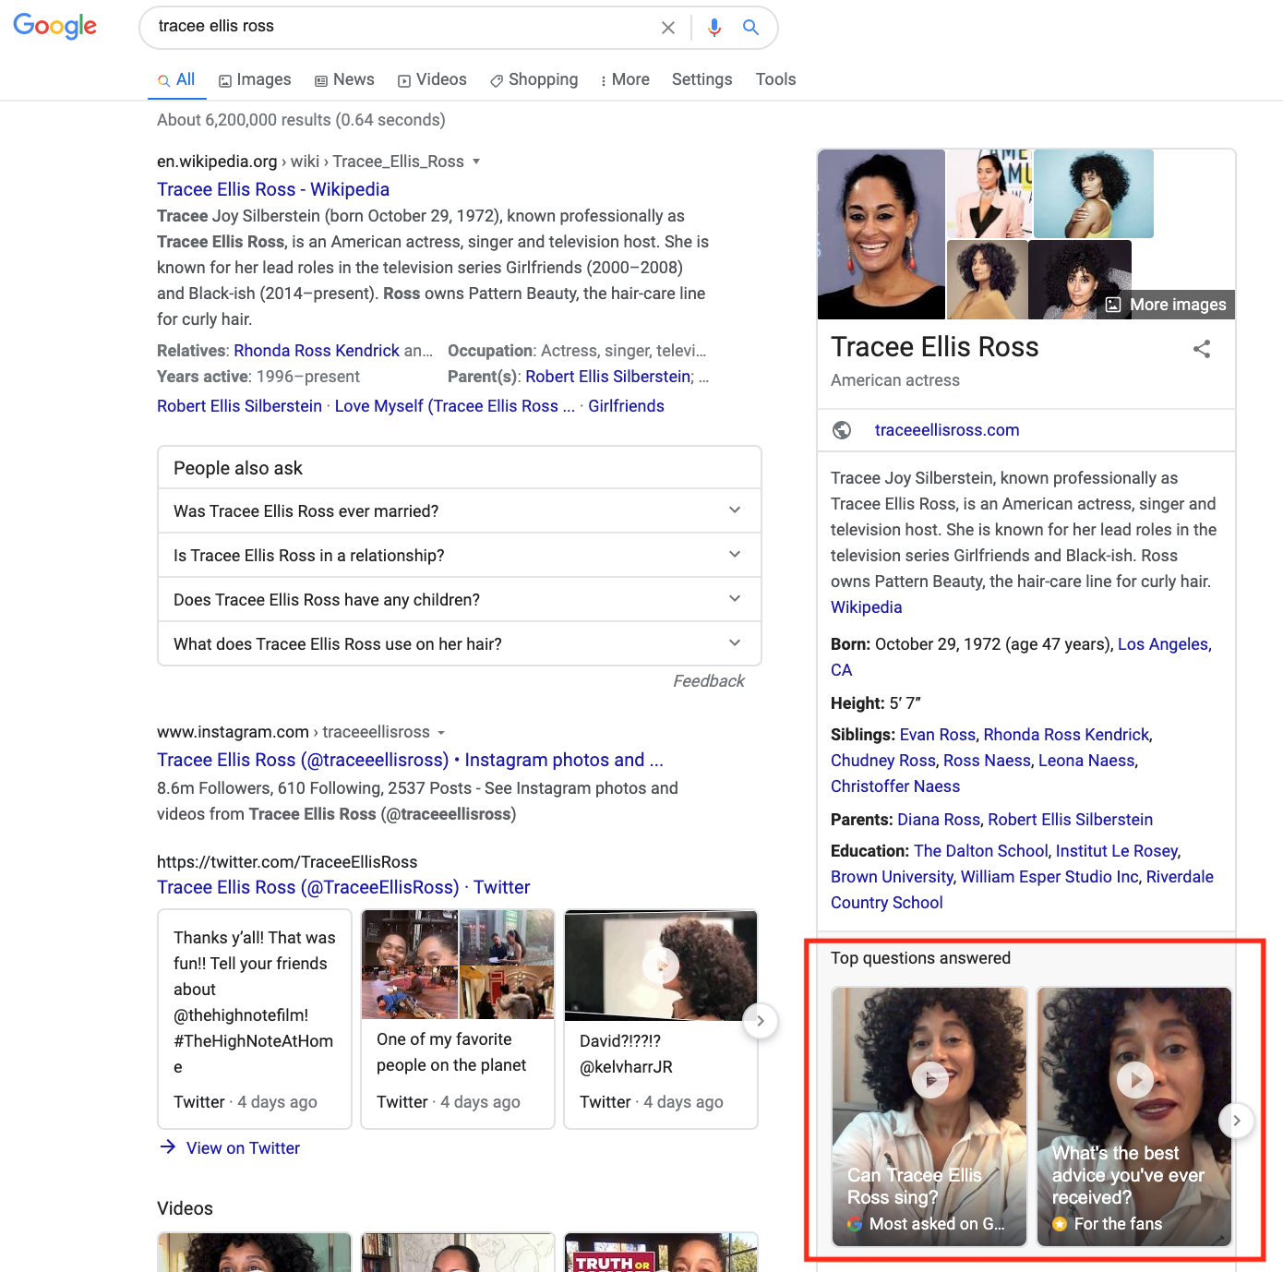Open the TRUTH OR video thumbnail
Viewport: 1283px width, 1272px height.
[x=661, y=1252]
